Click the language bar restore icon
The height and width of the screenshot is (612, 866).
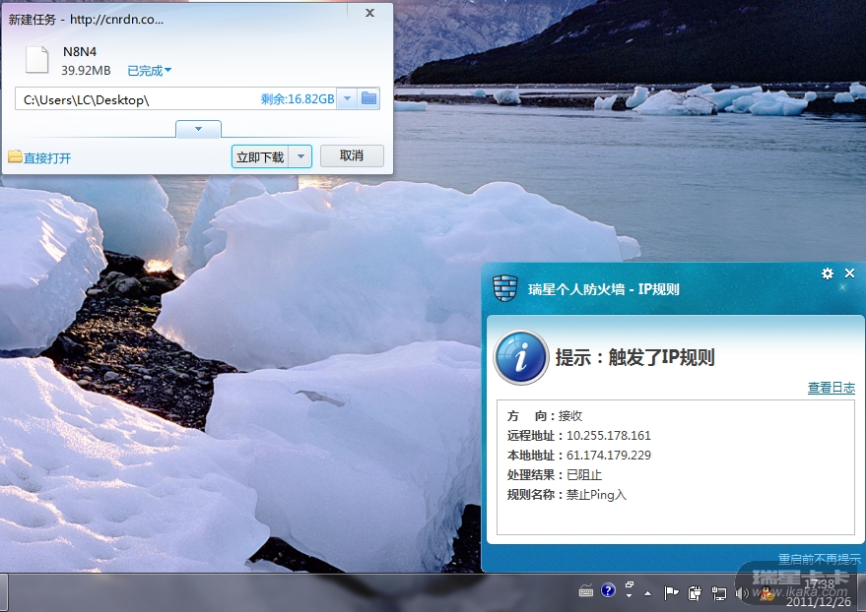[x=630, y=585]
